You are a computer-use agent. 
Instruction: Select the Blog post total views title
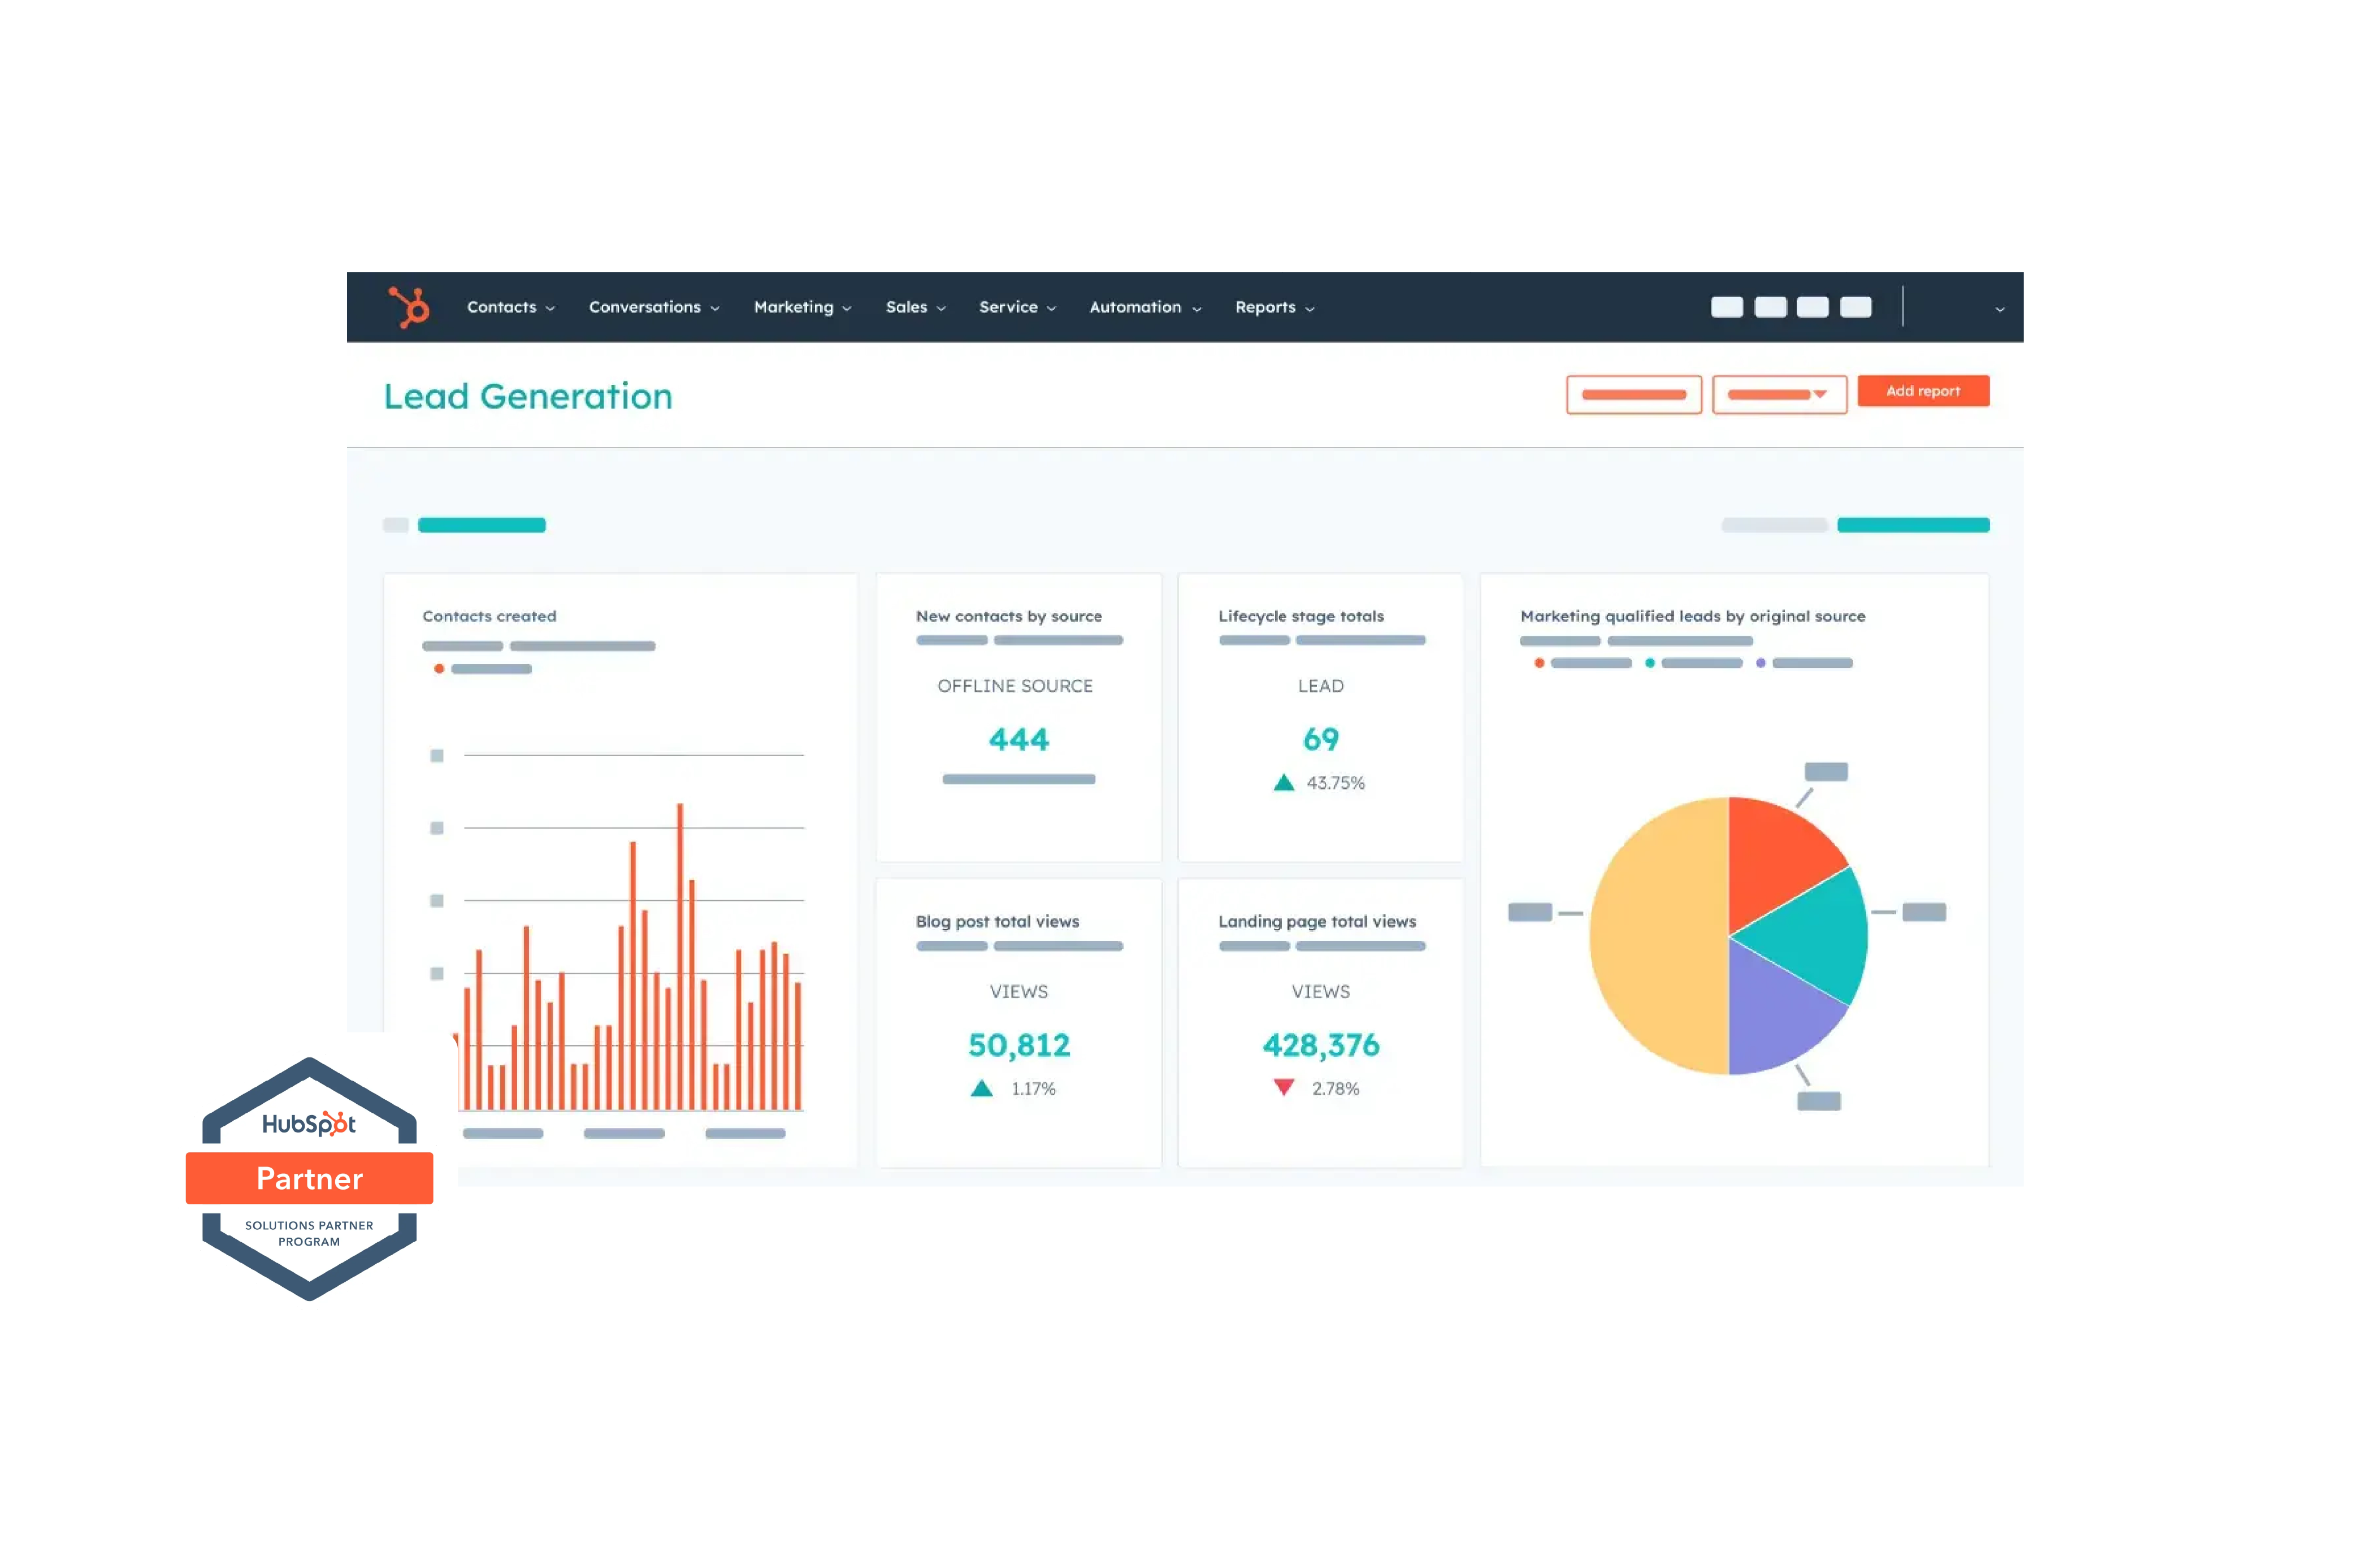pyautogui.click(x=997, y=921)
